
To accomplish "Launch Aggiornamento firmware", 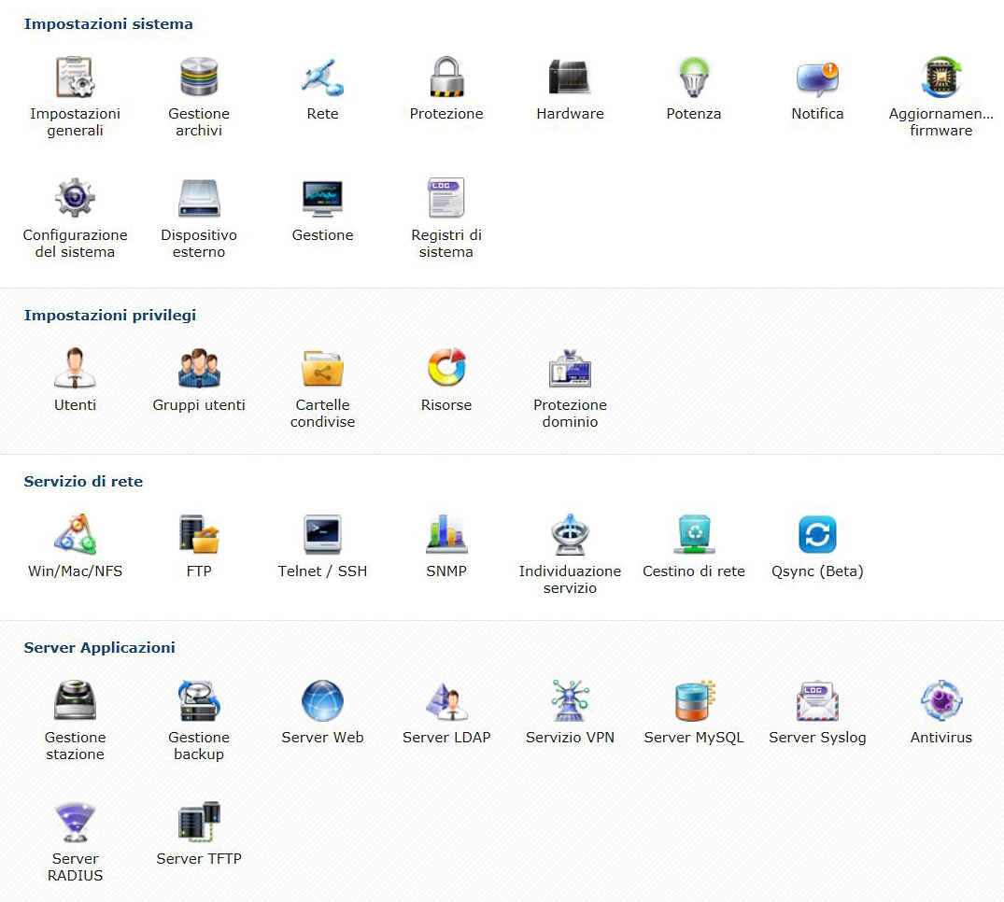I will (x=941, y=78).
